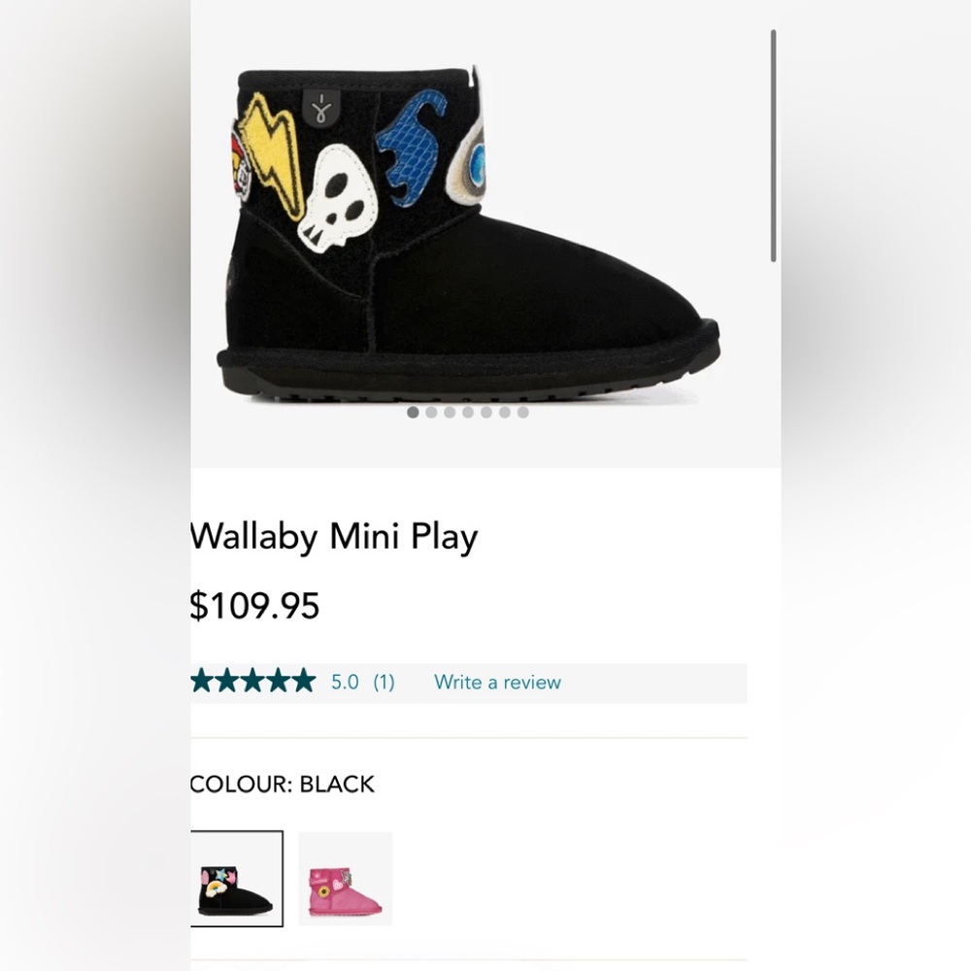Select the first carousel dot

click(413, 413)
